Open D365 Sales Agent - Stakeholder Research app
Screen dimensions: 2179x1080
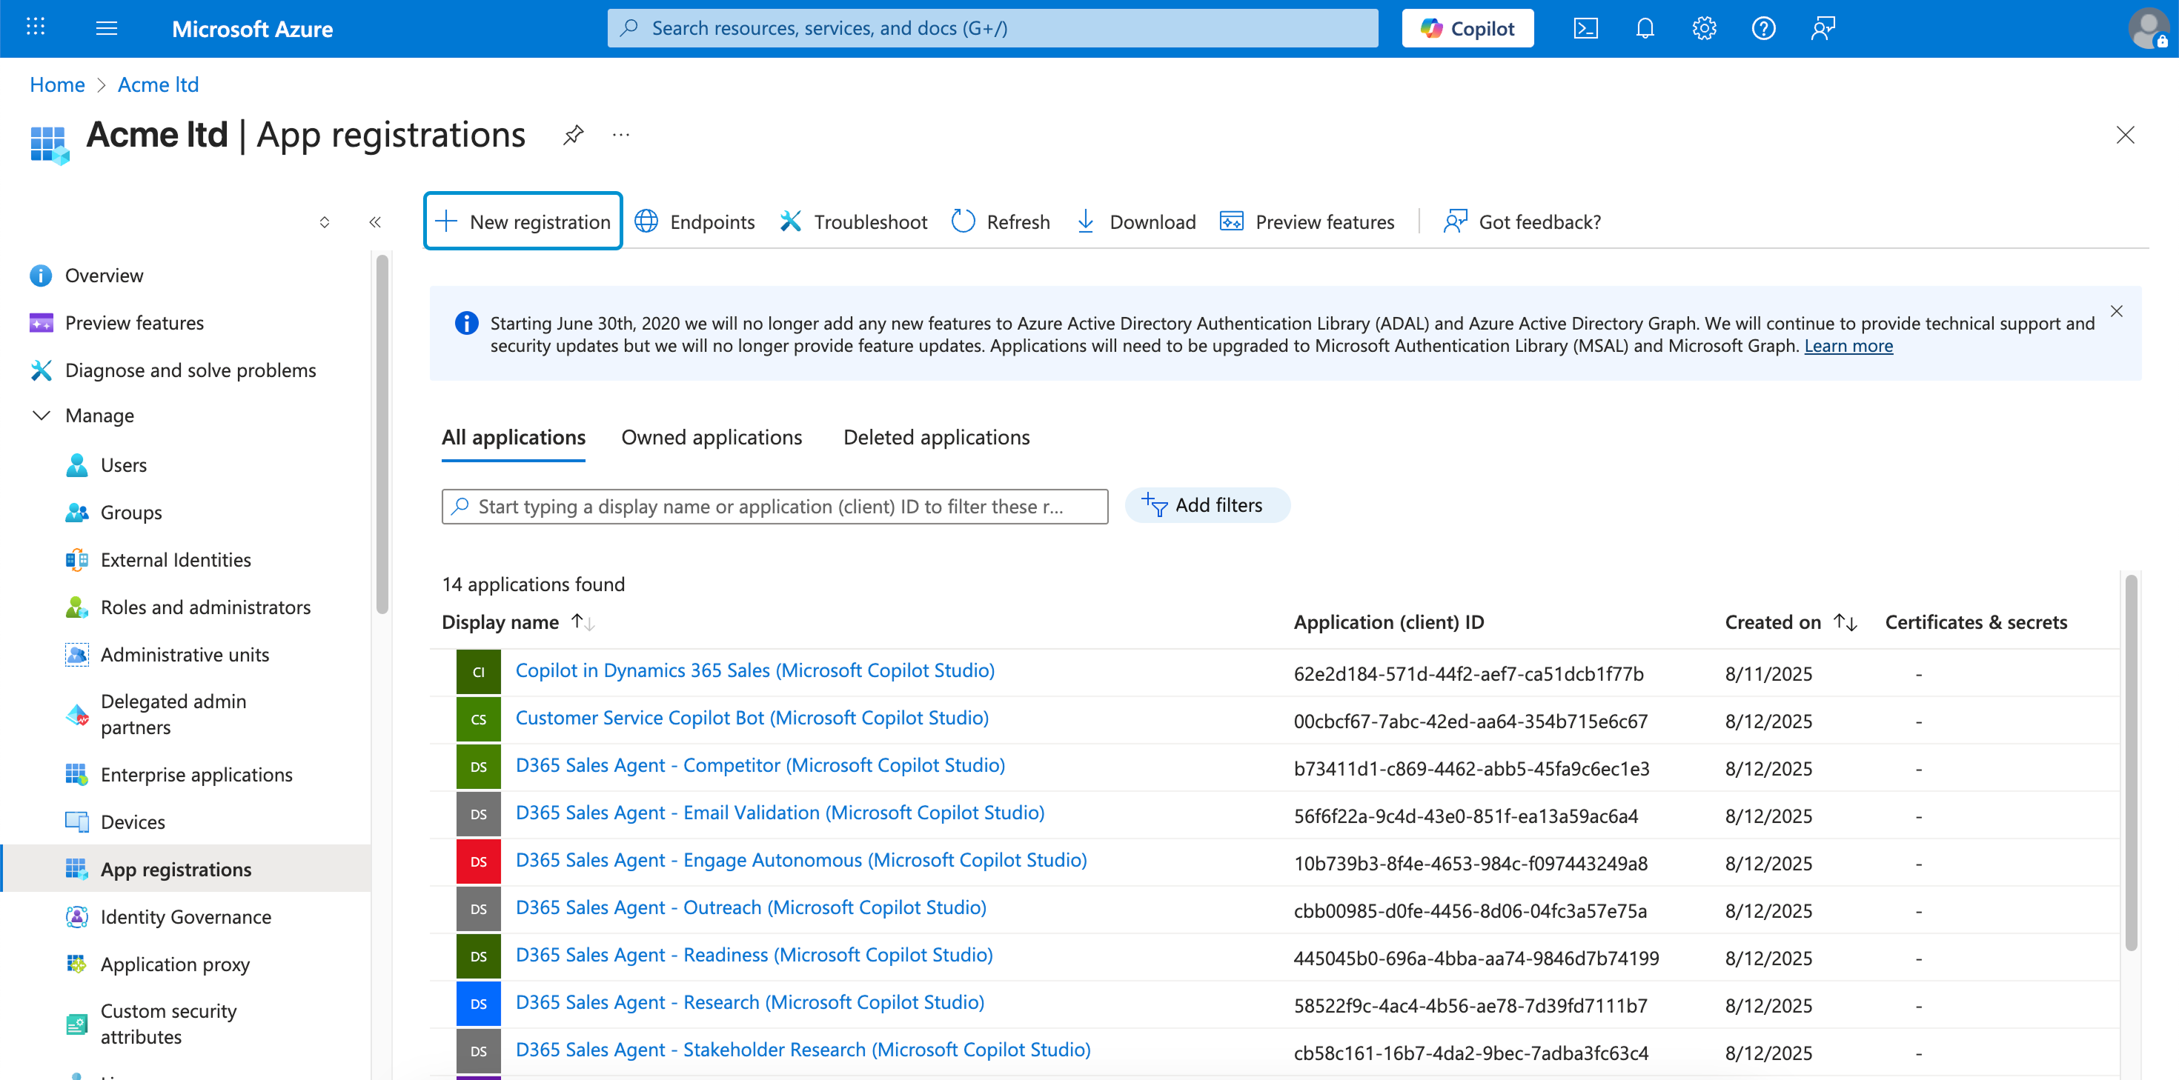coord(803,1050)
